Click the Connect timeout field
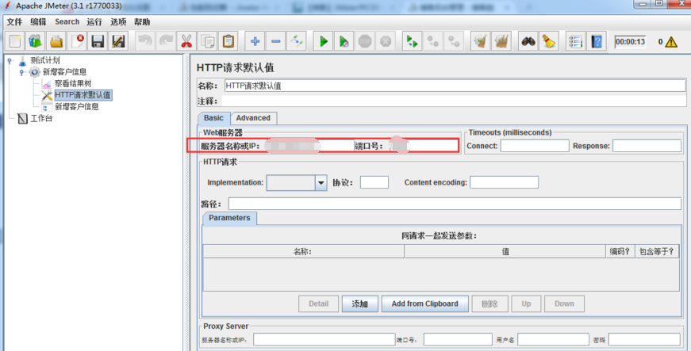The width and height of the screenshot is (691, 351). pos(535,146)
